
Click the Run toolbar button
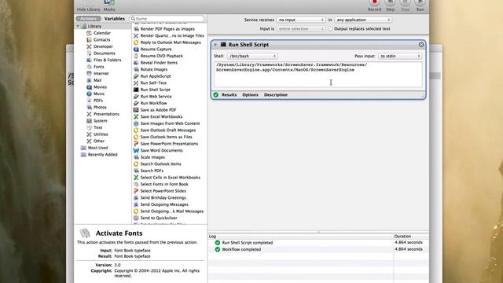click(420, 6)
